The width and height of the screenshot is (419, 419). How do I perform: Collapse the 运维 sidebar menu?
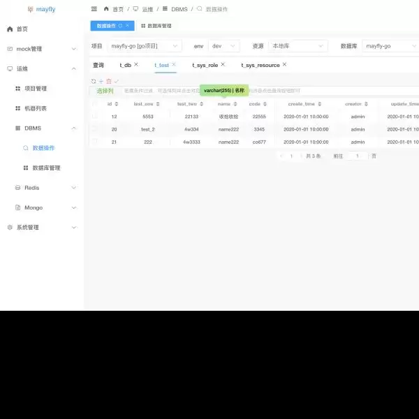74,68
